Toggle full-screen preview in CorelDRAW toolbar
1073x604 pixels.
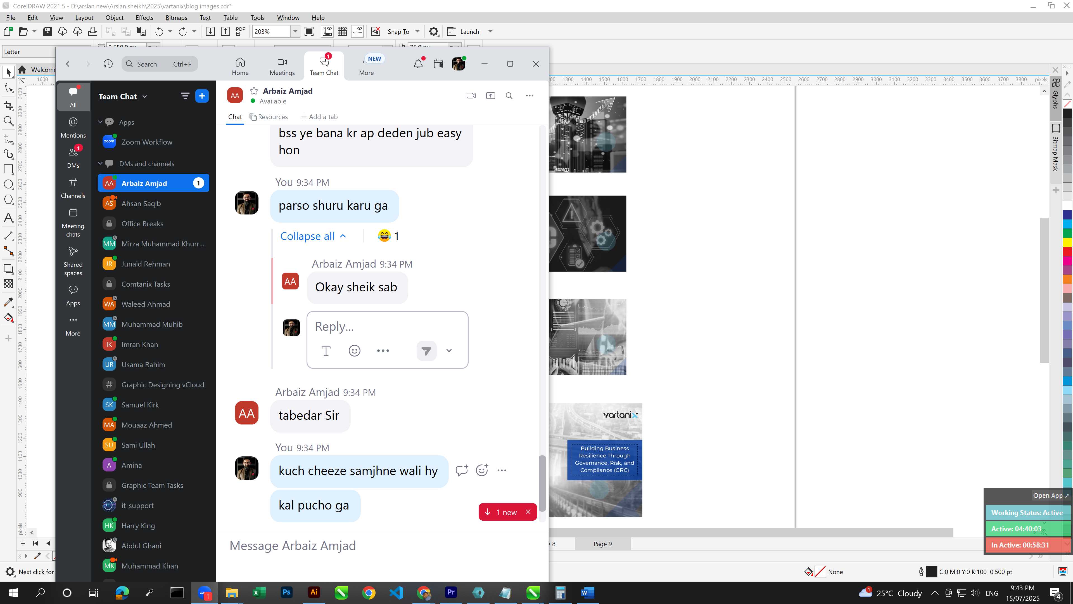309,31
